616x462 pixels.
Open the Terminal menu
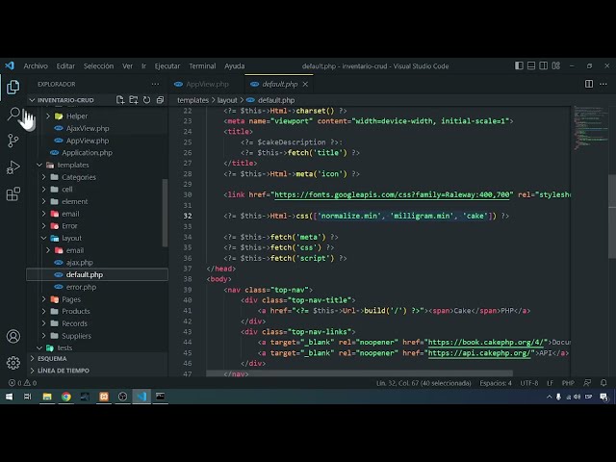(x=202, y=66)
